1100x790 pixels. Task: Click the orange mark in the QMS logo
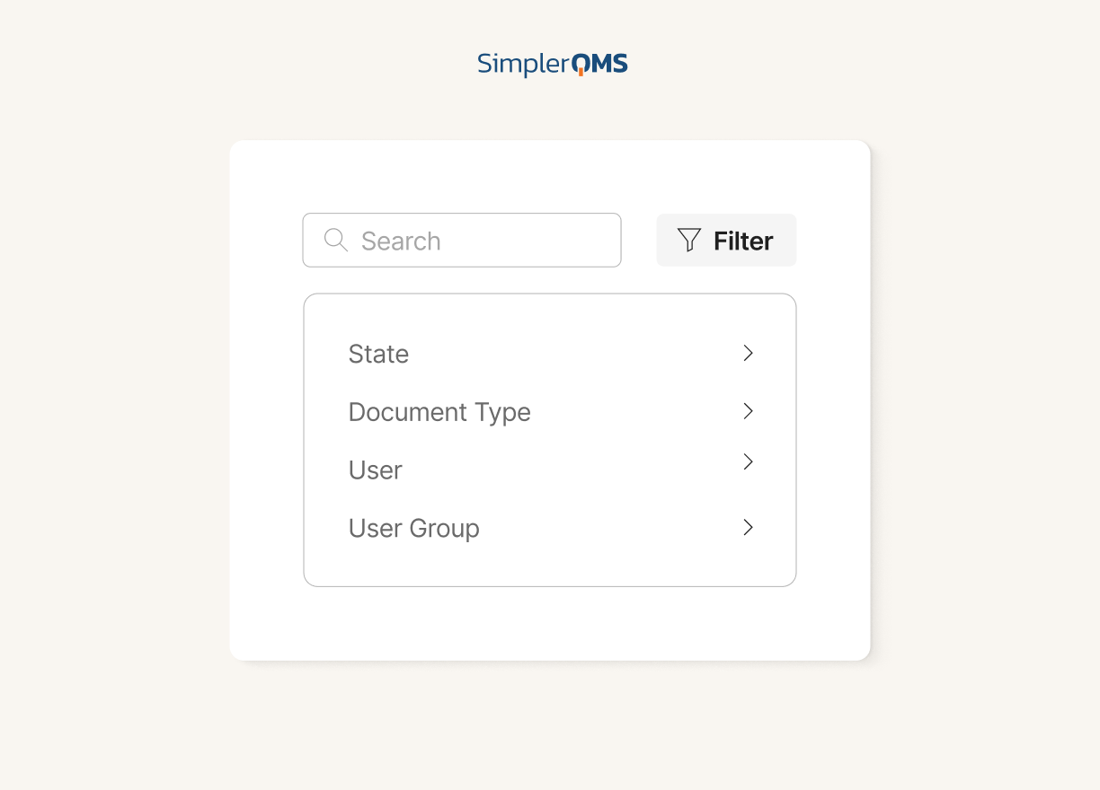pyautogui.click(x=581, y=72)
